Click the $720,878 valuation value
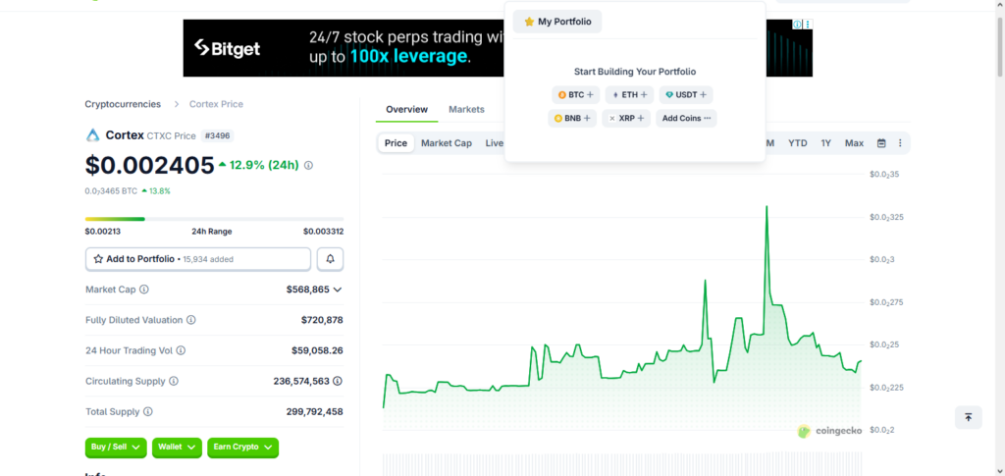The width and height of the screenshot is (1005, 476). pyautogui.click(x=322, y=320)
